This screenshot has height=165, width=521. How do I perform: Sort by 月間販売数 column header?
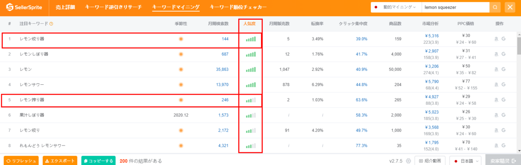pos(279,24)
